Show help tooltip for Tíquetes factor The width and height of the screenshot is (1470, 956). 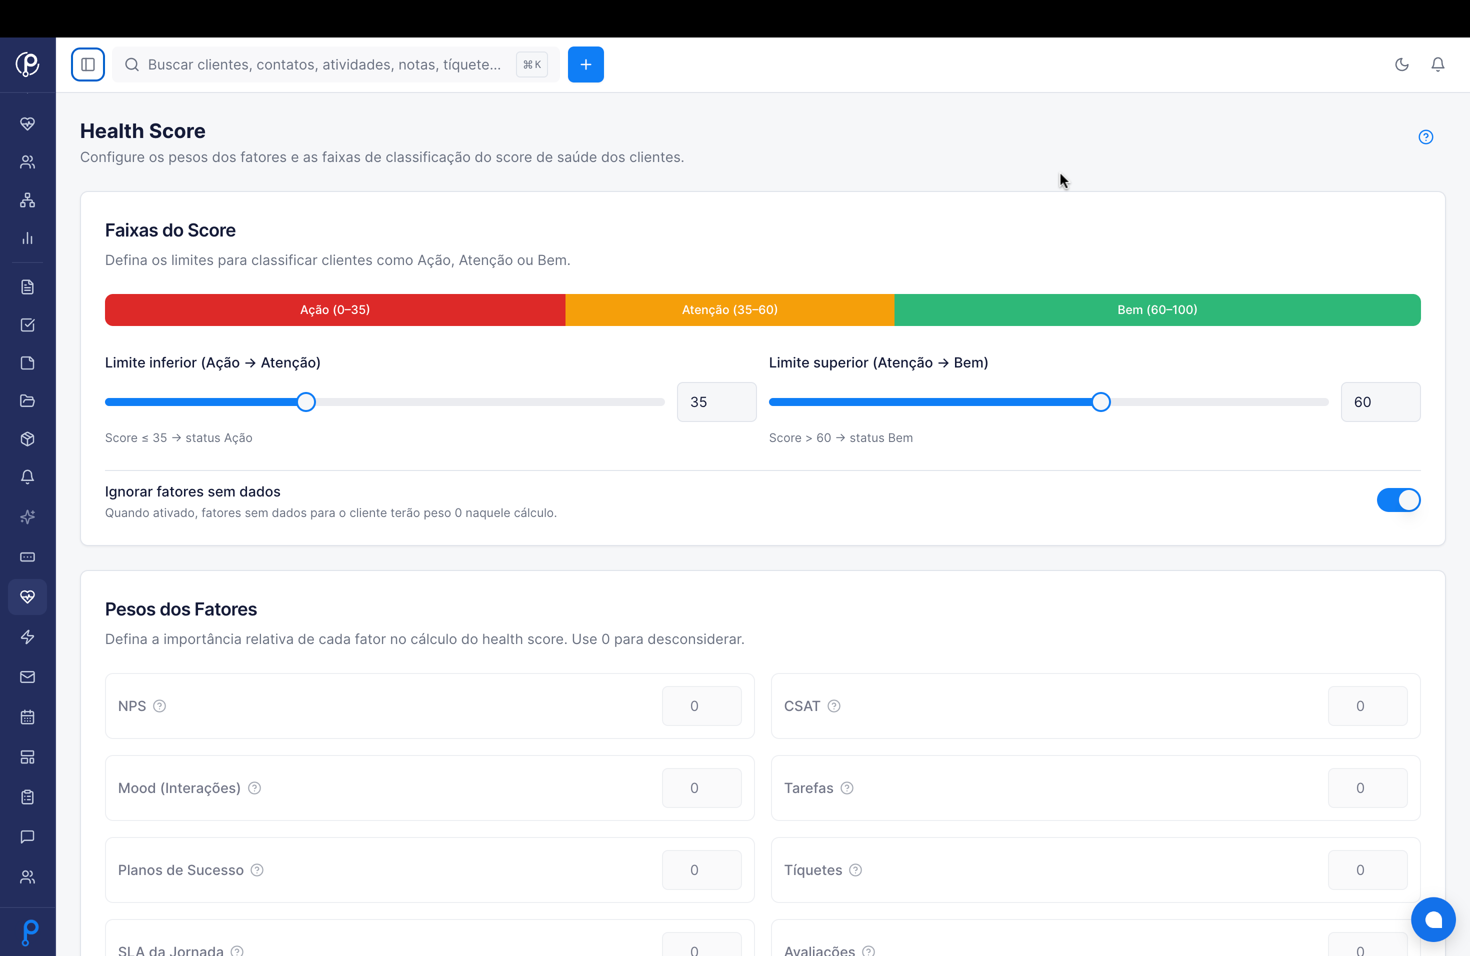(x=855, y=871)
